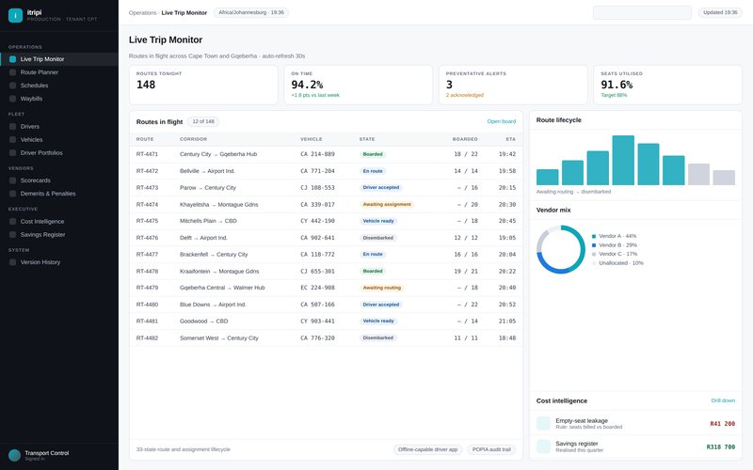Open Waybills from the sidebar
753x470 pixels.
coord(59,99)
